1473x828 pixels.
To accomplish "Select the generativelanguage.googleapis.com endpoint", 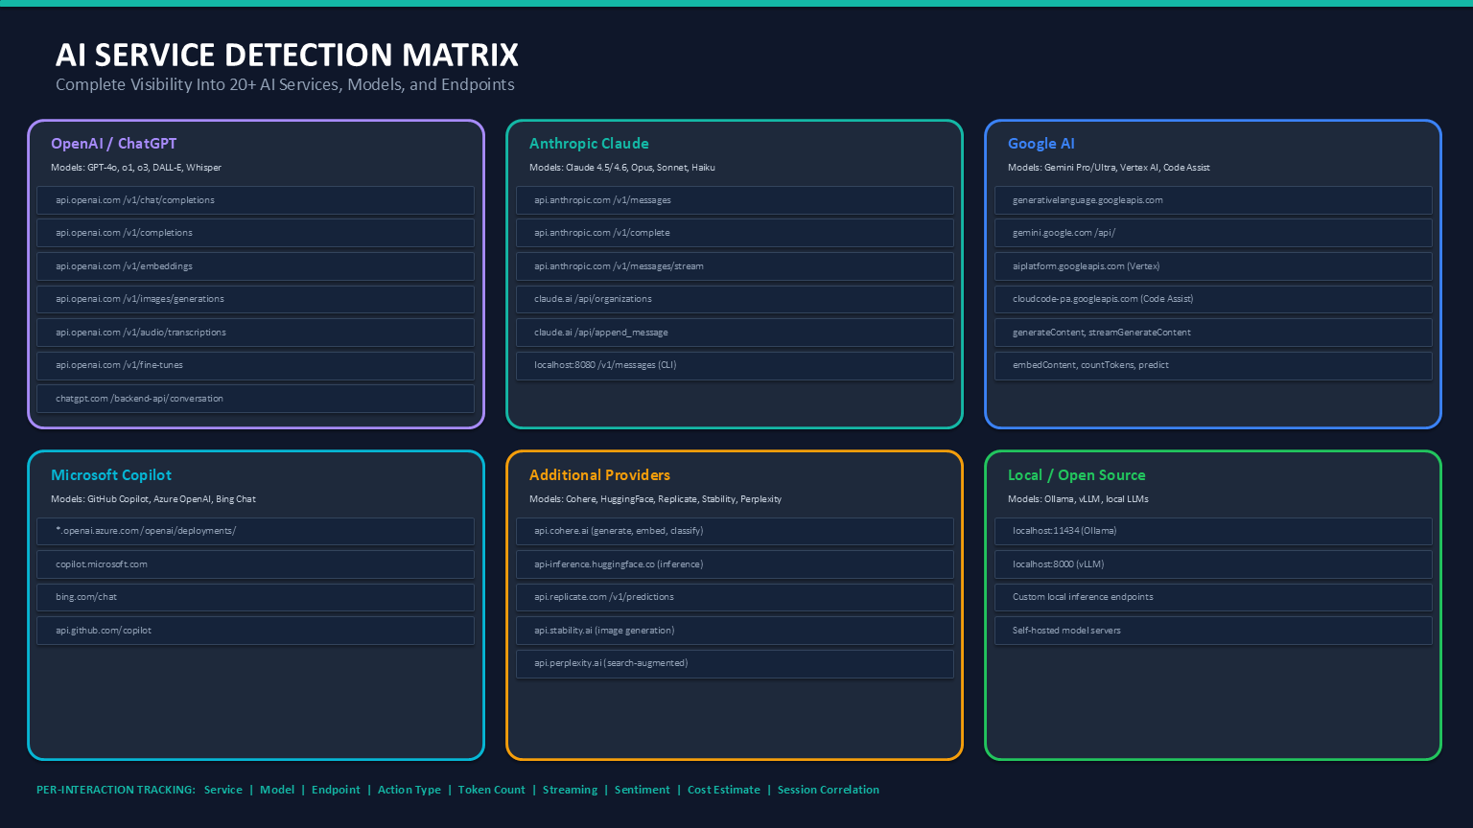I will click(x=1212, y=200).
